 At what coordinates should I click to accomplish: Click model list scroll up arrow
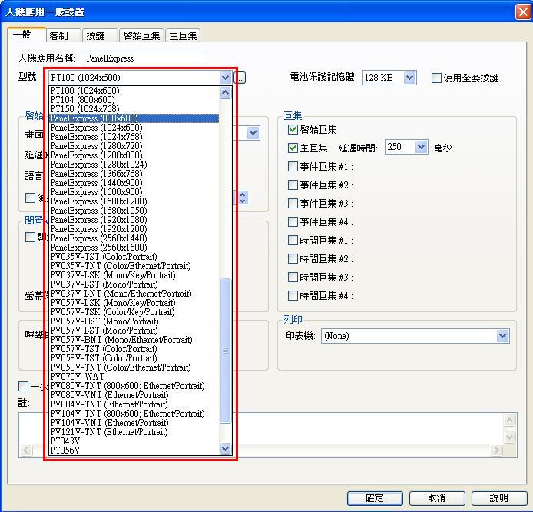(225, 92)
